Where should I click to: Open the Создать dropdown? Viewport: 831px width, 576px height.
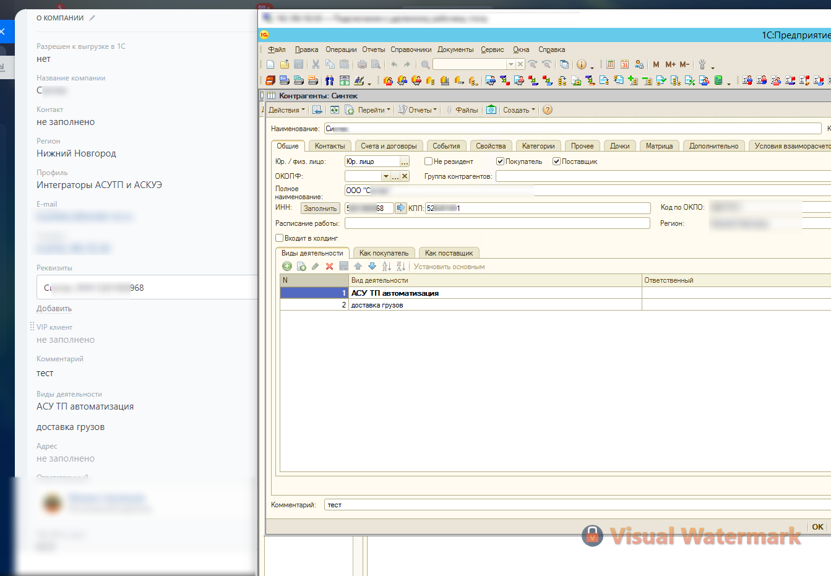(x=519, y=110)
